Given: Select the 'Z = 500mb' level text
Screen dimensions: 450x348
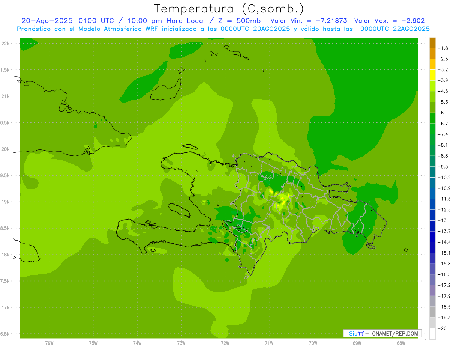Looking at the screenshot, I should (x=239, y=21).
